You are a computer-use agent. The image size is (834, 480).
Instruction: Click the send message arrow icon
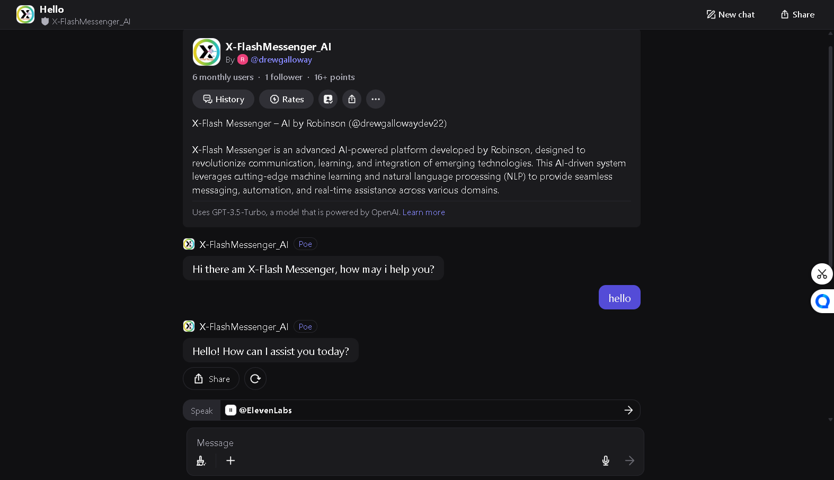pos(629,460)
